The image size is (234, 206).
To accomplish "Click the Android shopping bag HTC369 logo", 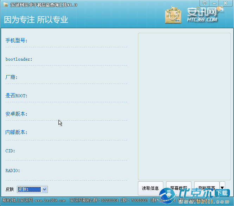I will pos(173,16).
